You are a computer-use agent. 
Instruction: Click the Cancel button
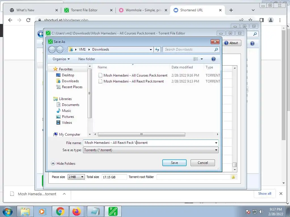point(203,163)
